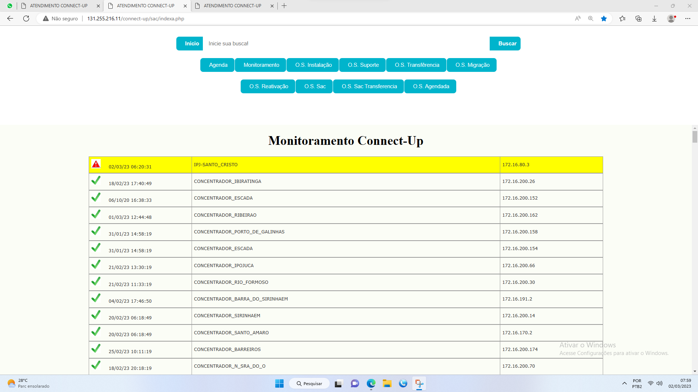Open the clock showing 07:59
This screenshot has width=698, height=392.
coord(680,383)
